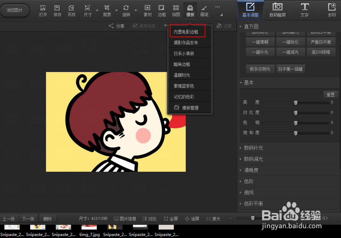Click the 严重白平衡 button
This screenshot has width=341, height=238.
(x=321, y=42)
